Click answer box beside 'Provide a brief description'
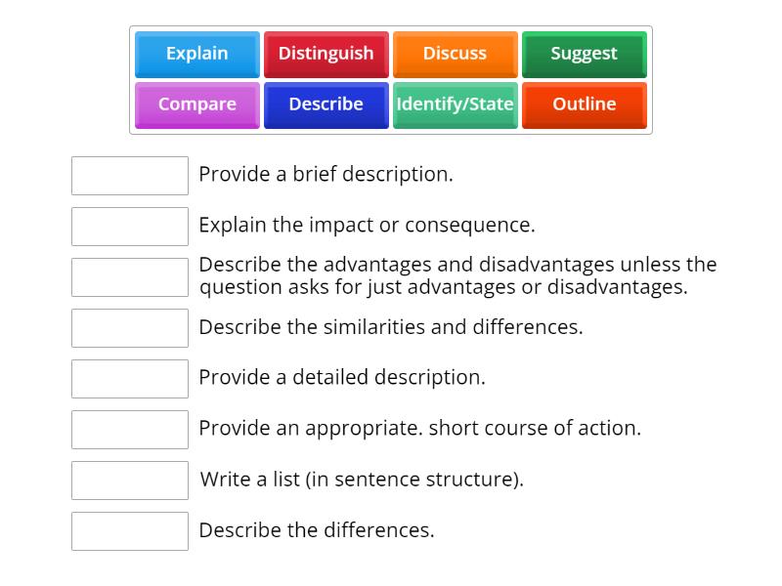 pyautogui.click(x=130, y=176)
